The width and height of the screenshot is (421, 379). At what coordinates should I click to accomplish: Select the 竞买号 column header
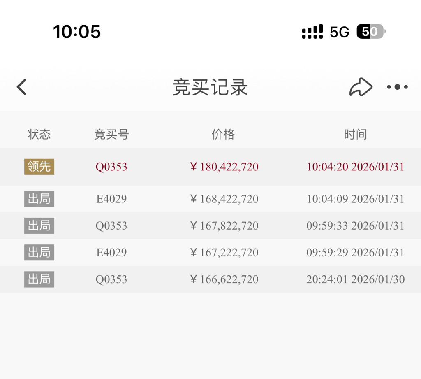111,134
